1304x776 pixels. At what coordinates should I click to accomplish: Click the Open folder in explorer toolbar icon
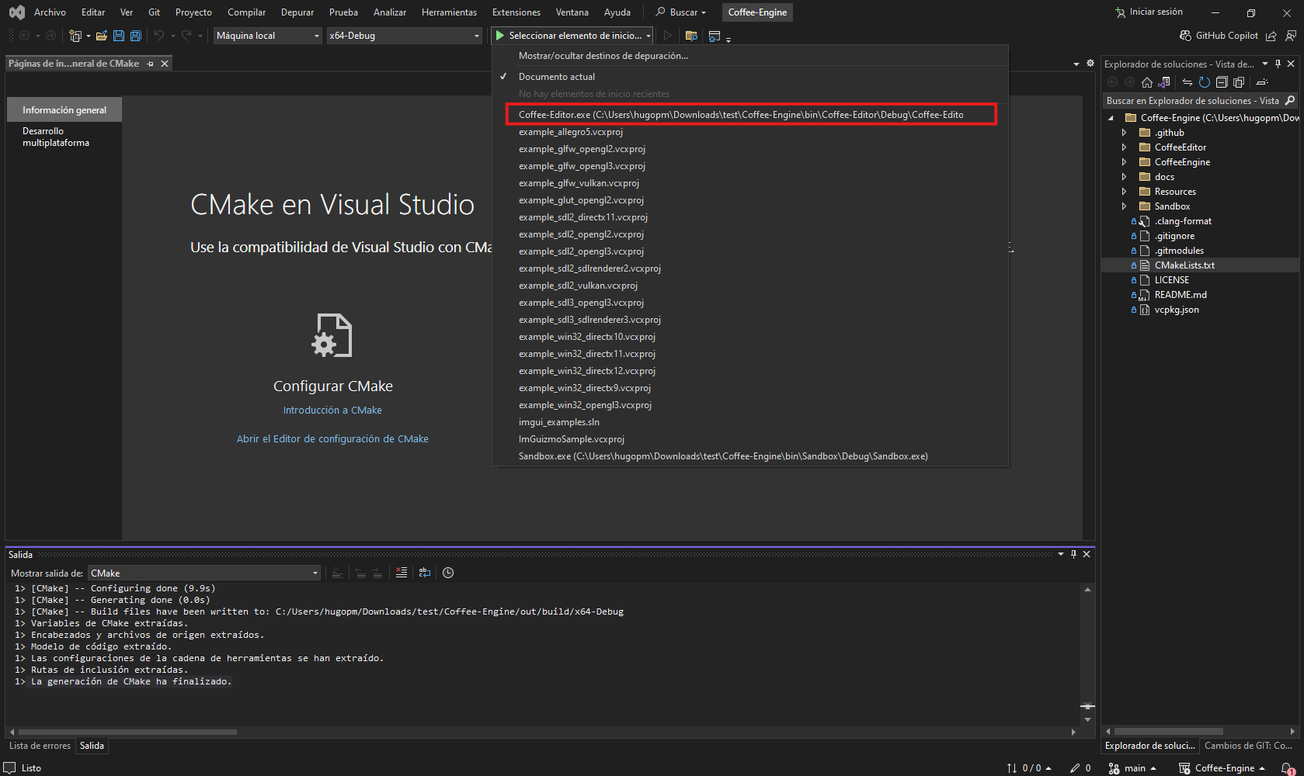[x=691, y=36]
